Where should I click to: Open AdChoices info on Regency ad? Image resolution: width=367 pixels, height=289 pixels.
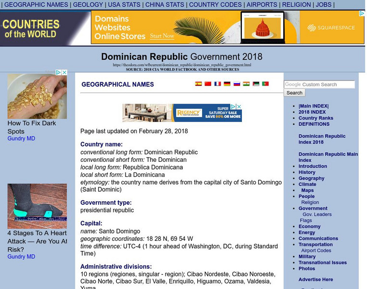[233, 106]
